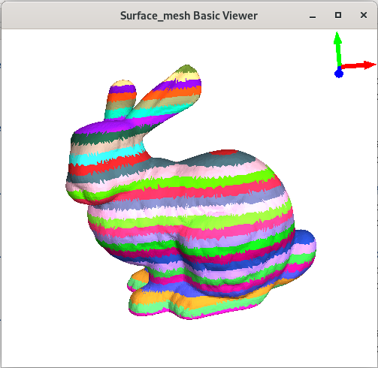Pick the tip of the bunny's shorter ear
This screenshot has height=368, width=378.
(x=122, y=83)
